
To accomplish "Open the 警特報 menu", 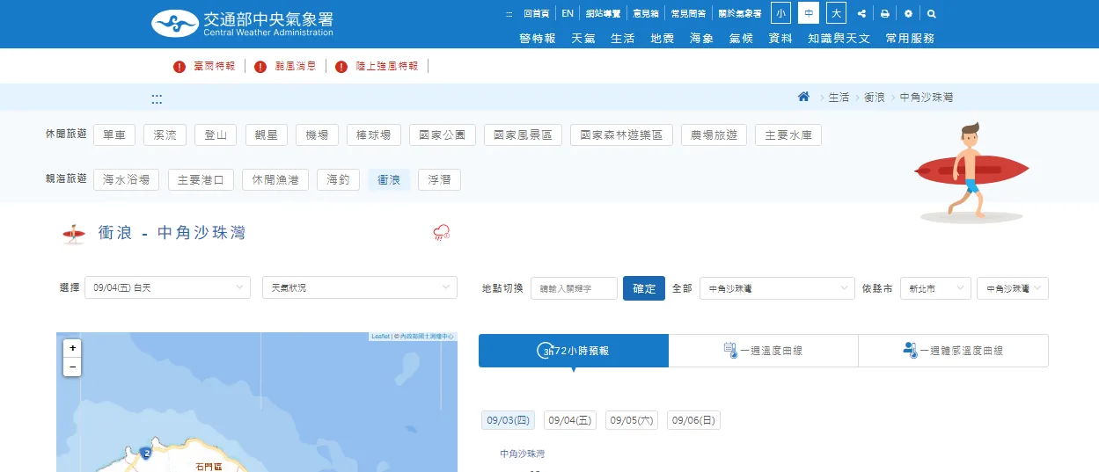I will tap(538, 39).
